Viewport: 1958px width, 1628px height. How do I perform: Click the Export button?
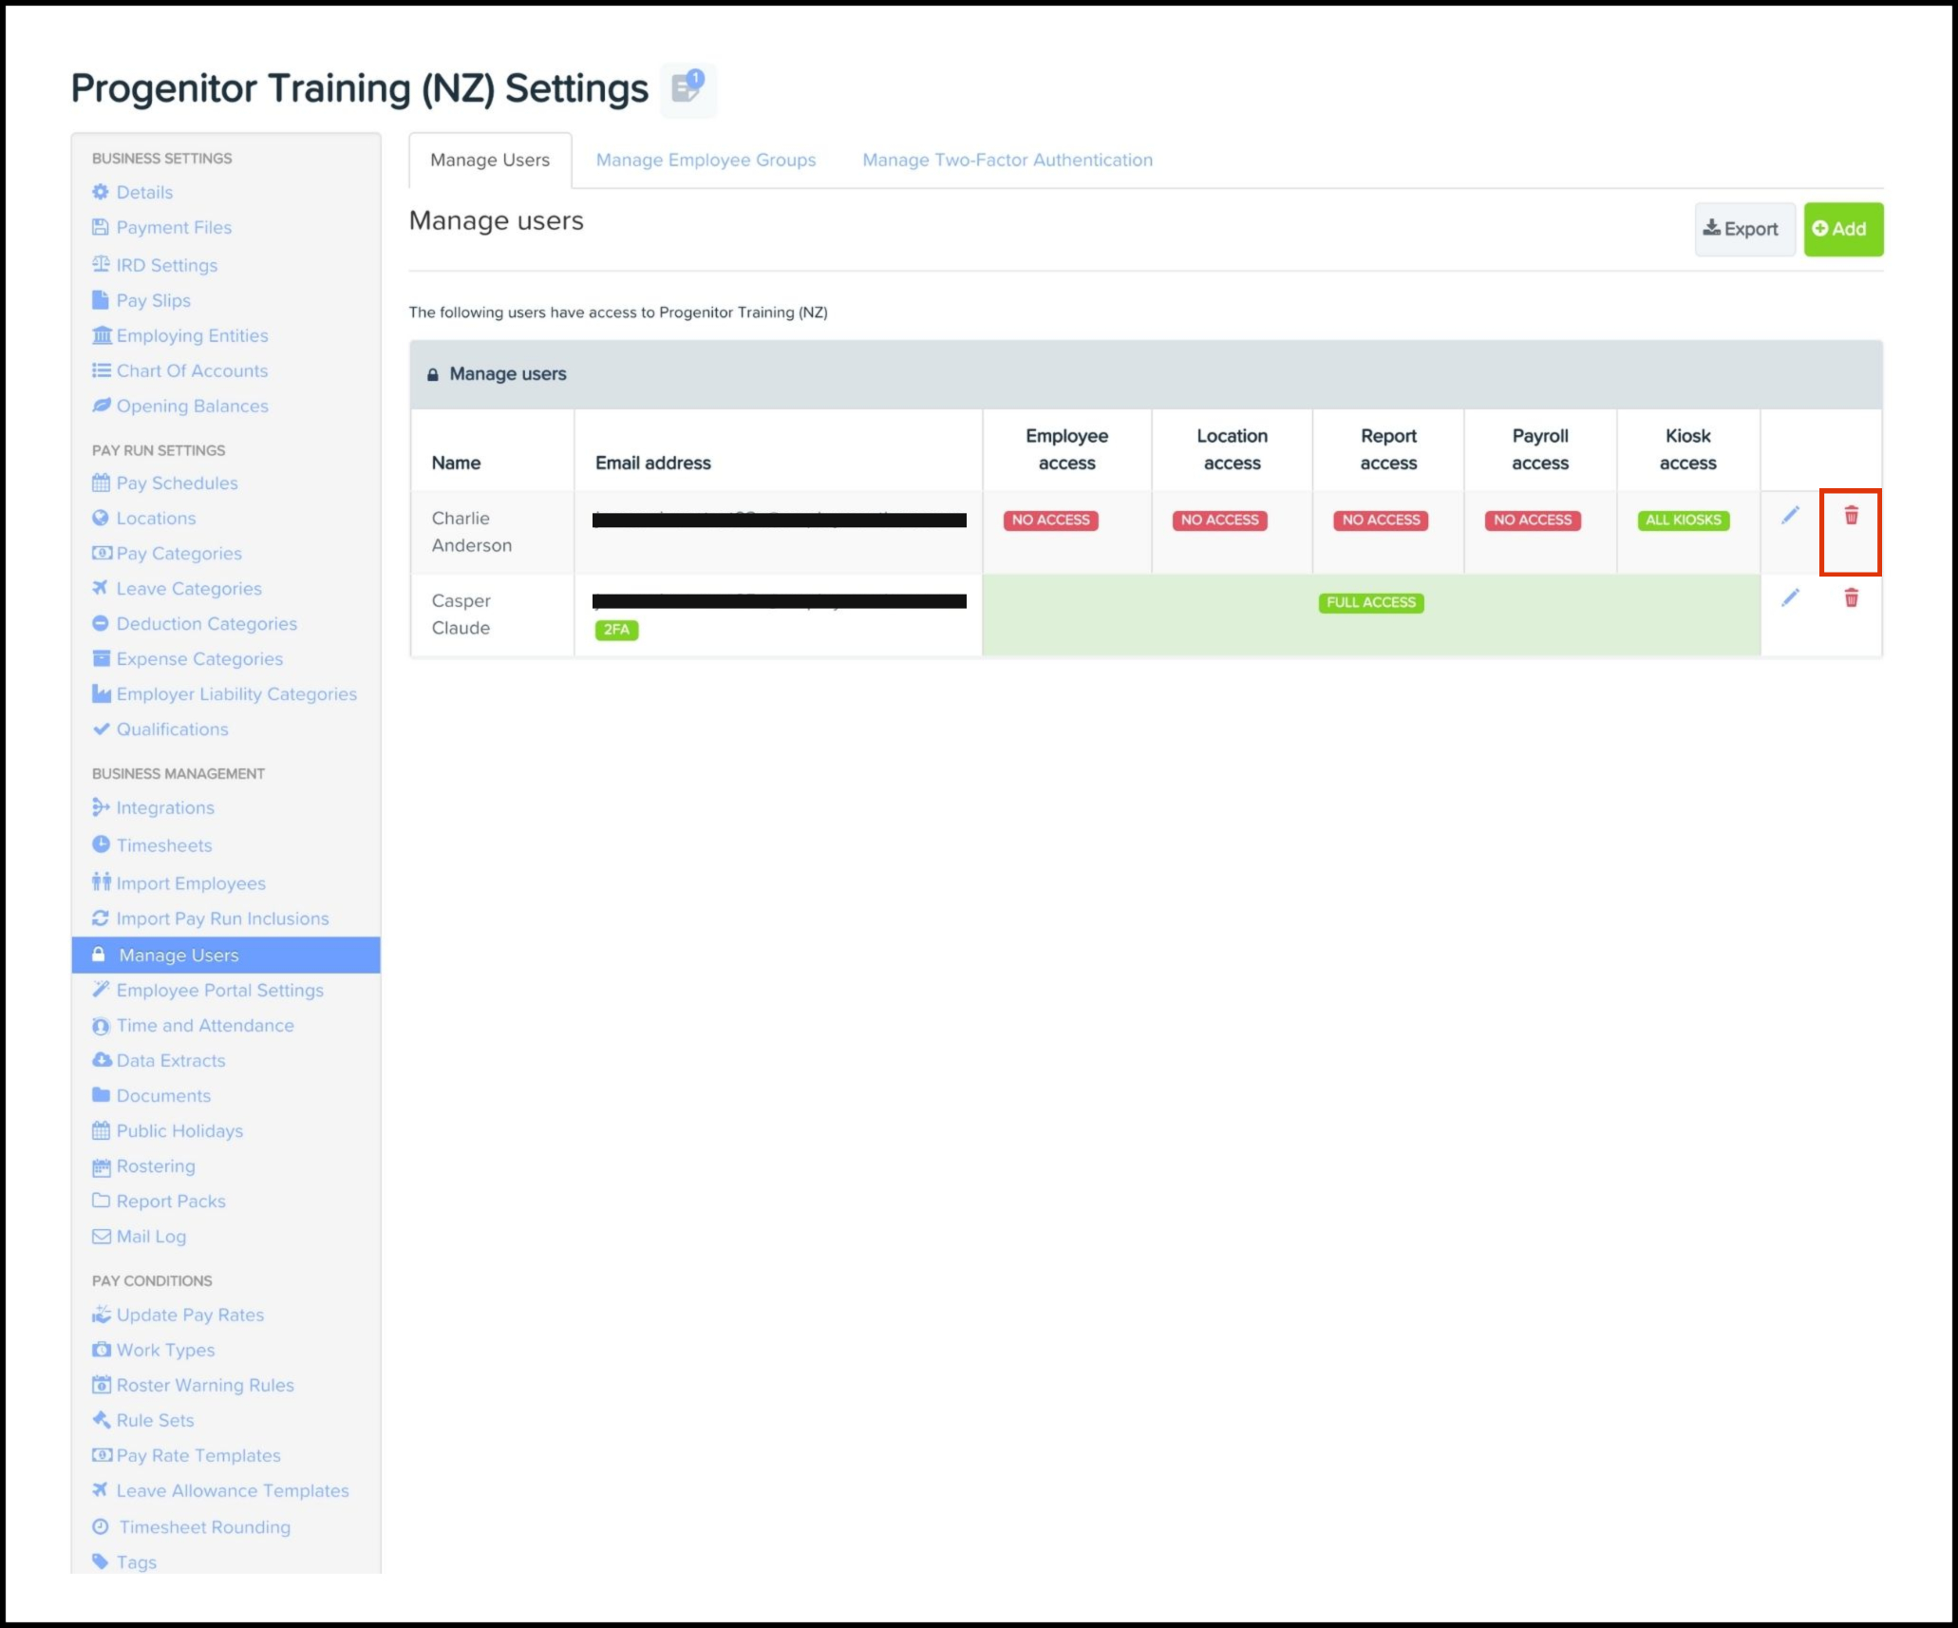point(1742,229)
